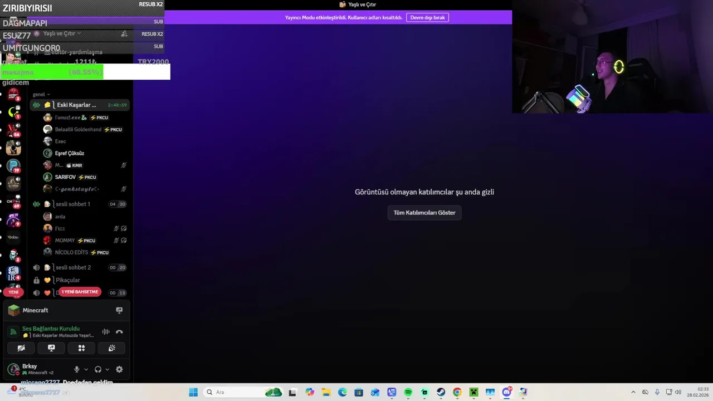Open user settings gear
Screen dimensions: 713x401
tap(119, 369)
